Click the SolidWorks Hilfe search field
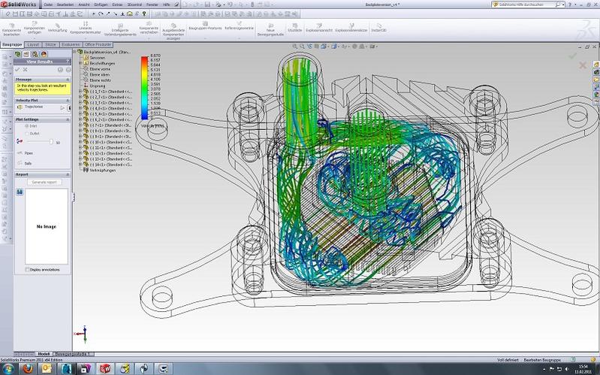Screen dimensions: 600x375 click(x=527, y=5)
